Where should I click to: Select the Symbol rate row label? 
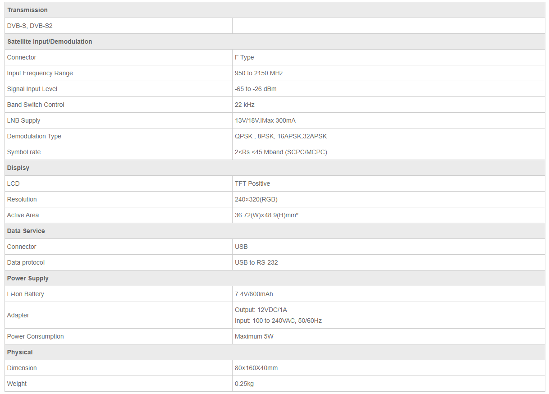tap(24, 152)
